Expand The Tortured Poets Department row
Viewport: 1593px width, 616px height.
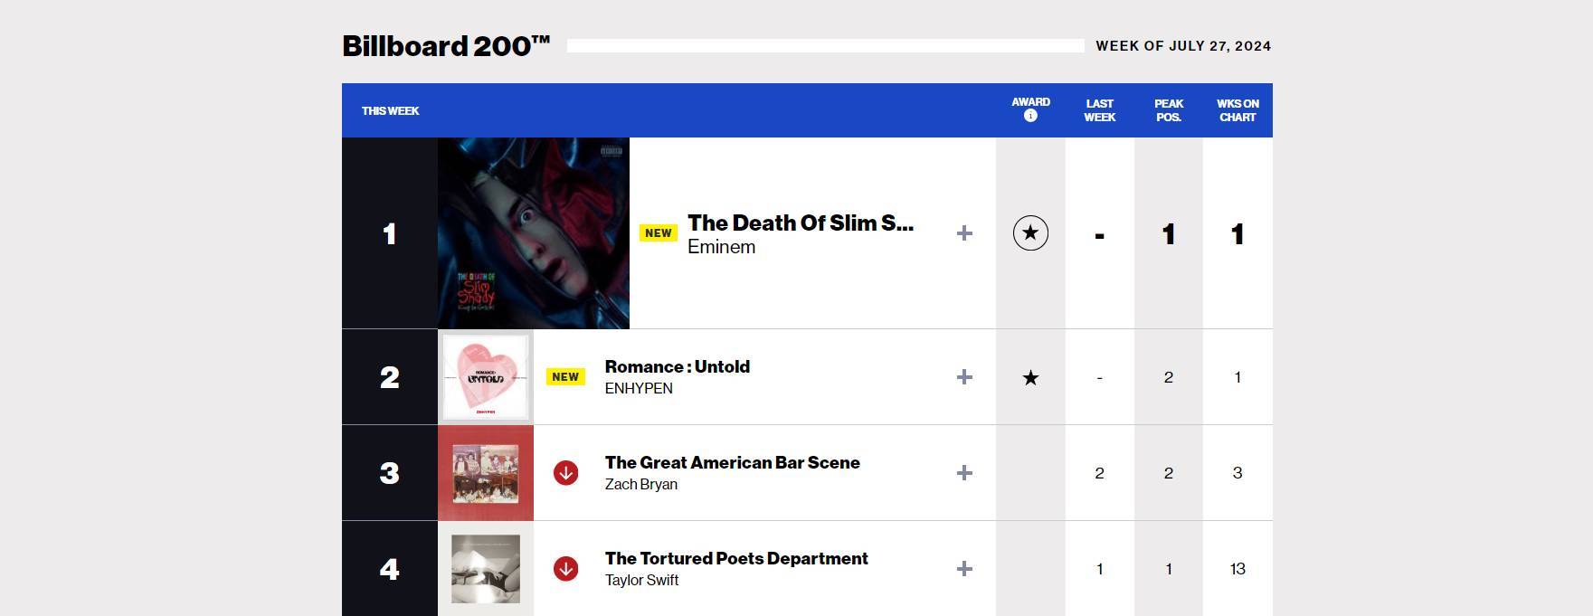tap(964, 569)
